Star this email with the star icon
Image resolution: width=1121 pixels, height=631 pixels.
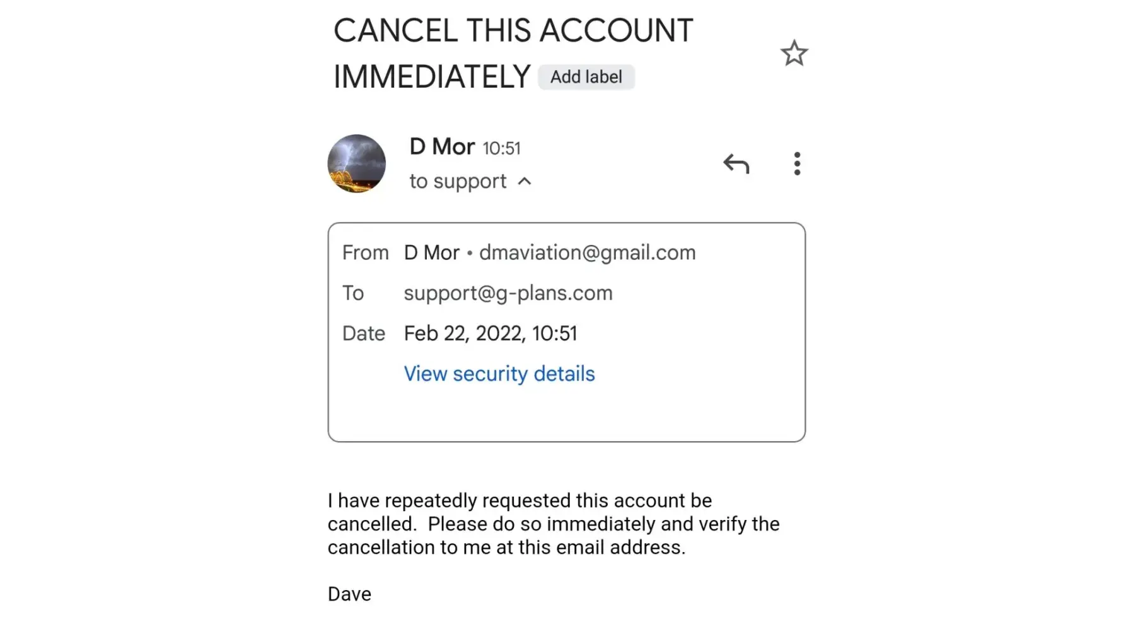pyautogui.click(x=794, y=54)
